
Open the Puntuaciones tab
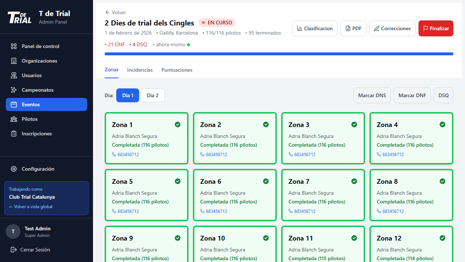[x=177, y=70]
